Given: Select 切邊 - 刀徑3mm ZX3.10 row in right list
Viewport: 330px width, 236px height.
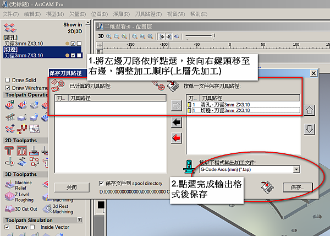Looking at the screenshot, I should 243,110.
